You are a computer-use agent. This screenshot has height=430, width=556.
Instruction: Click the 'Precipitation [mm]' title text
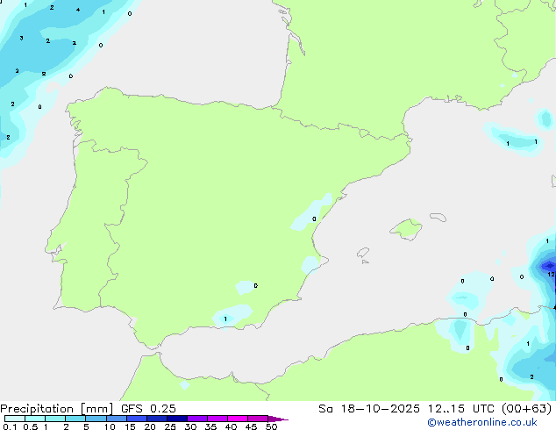pos(57,409)
